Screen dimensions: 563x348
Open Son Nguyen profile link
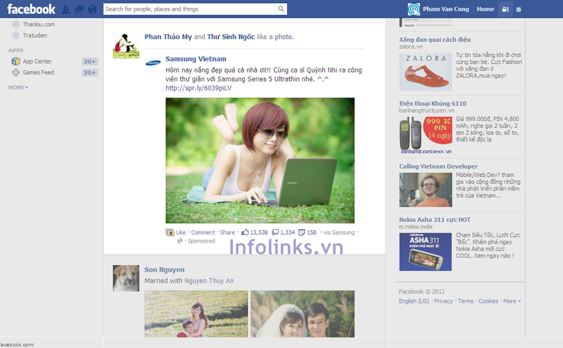[164, 270]
